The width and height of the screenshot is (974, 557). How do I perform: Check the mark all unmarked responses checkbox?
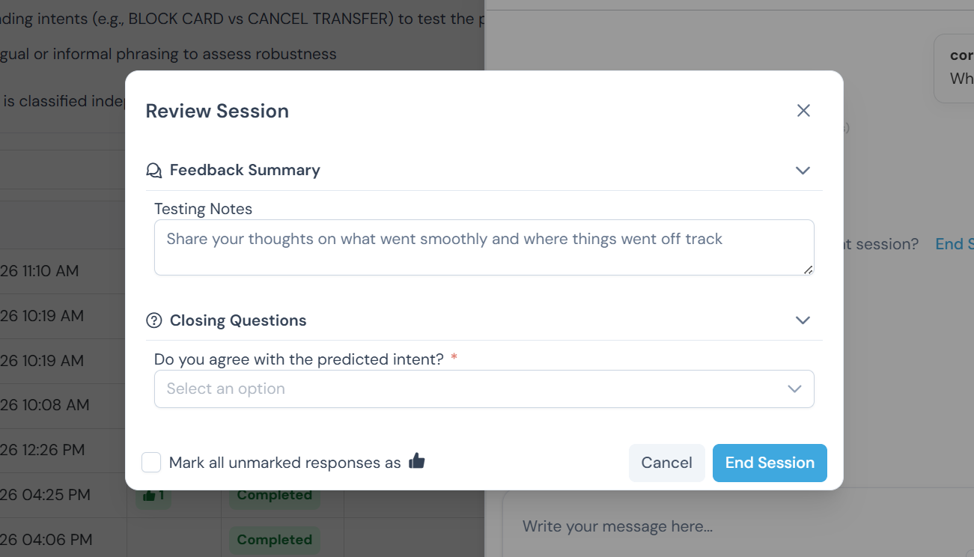click(x=151, y=463)
